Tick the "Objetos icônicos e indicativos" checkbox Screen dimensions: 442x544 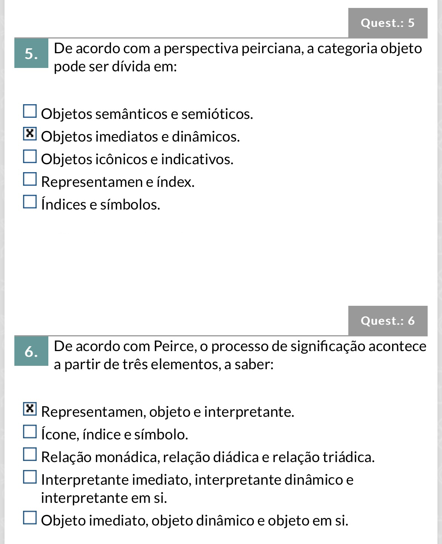tap(30, 157)
